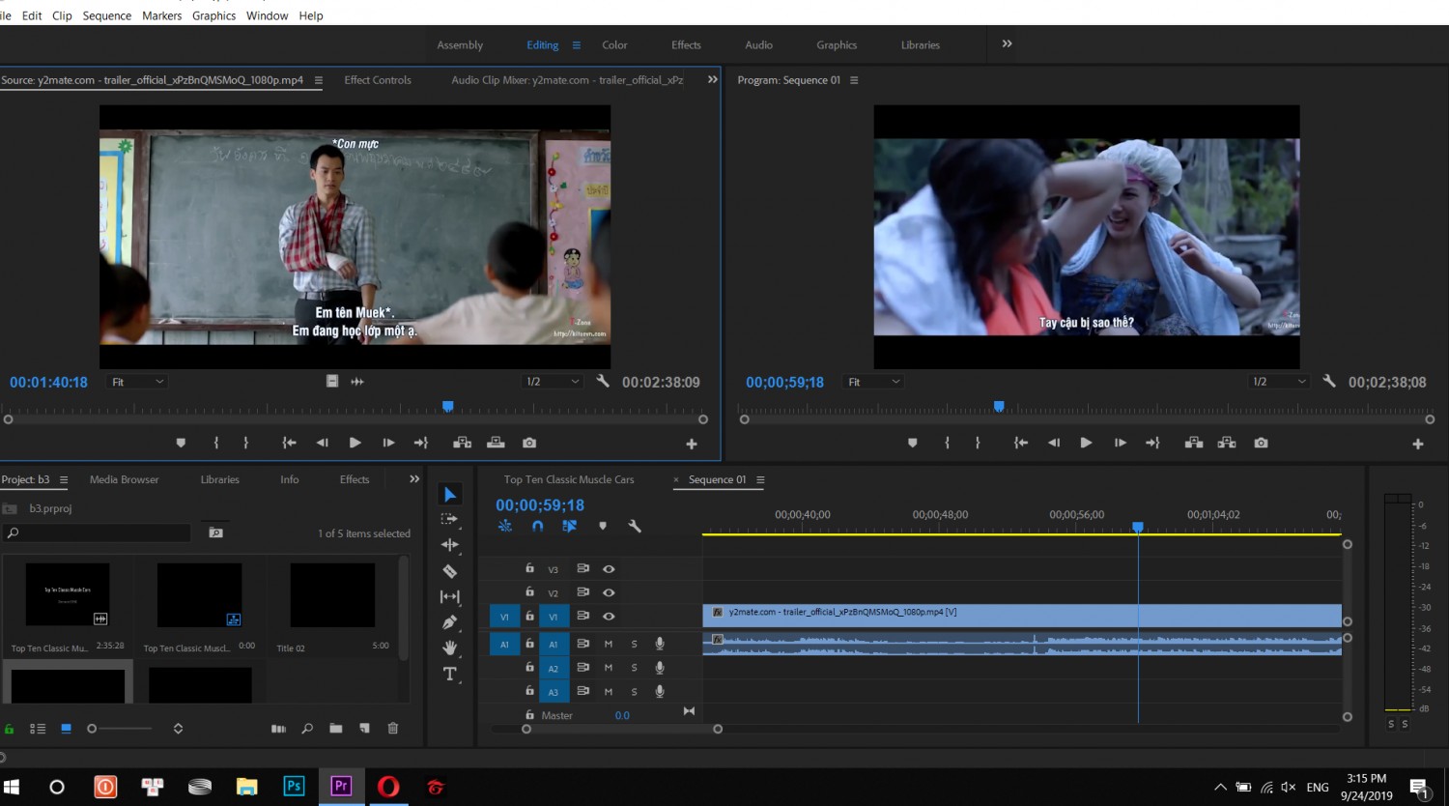Switch to Color workspace
Image resolution: width=1449 pixels, height=806 pixels.
(x=614, y=44)
